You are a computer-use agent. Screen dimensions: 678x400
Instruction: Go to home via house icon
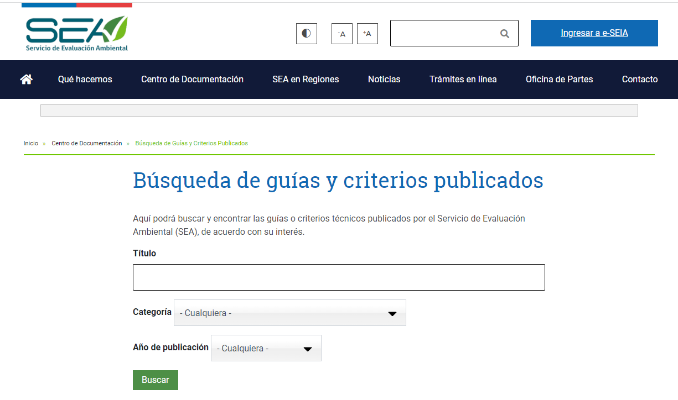point(26,80)
